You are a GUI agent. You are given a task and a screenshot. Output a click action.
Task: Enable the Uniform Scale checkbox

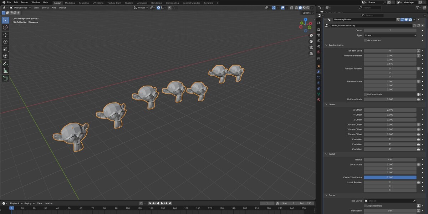(365, 95)
